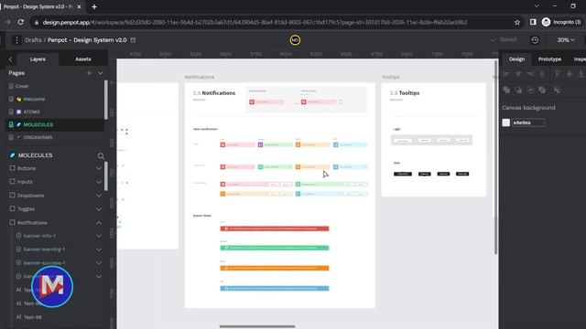
Task: Click align vertical center icon
Action: [x=570, y=74]
